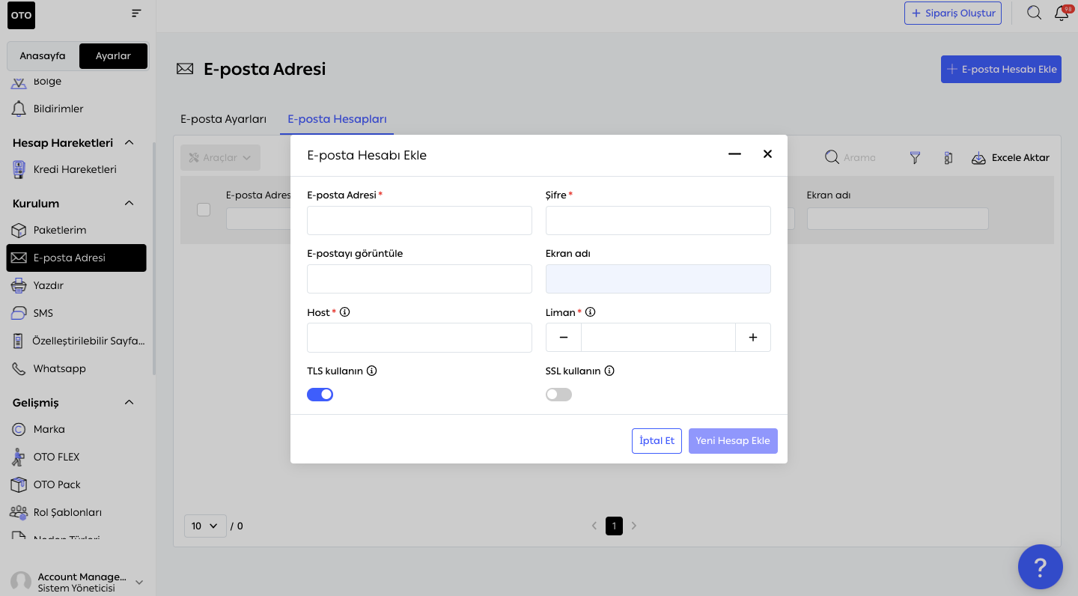Viewport: 1078px width, 596px height.
Task: Open the search magnifier in top bar
Action: click(x=1034, y=13)
